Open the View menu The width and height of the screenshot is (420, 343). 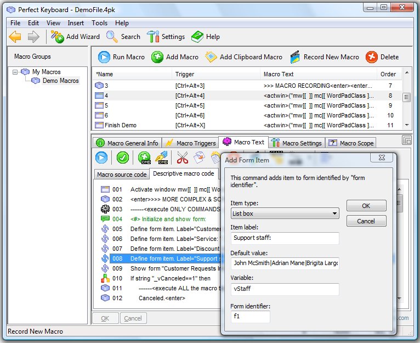click(53, 23)
